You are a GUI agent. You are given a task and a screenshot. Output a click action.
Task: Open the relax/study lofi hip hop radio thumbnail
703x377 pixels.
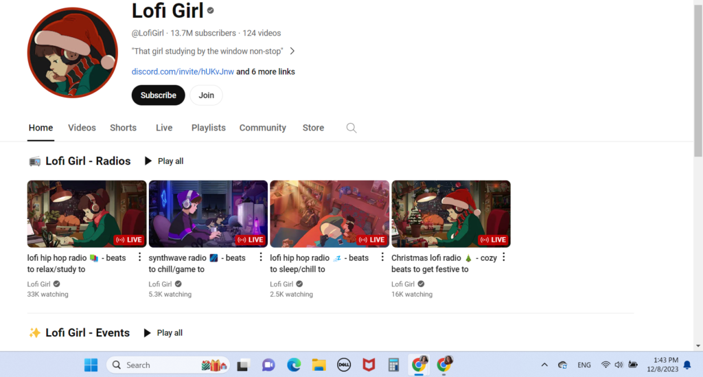(x=87, y=214)
